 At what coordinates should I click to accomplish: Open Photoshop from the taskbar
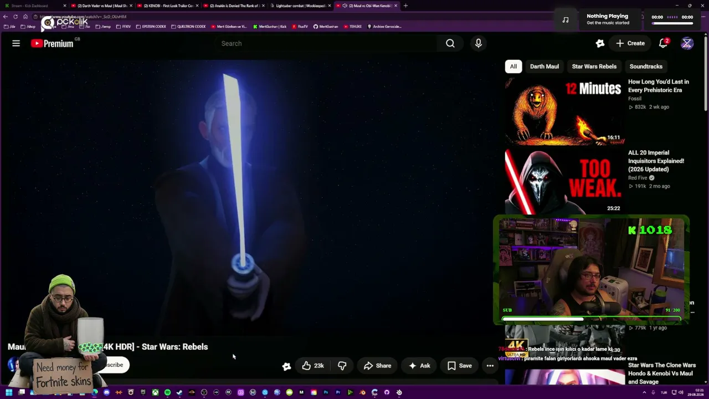point(326,392)
